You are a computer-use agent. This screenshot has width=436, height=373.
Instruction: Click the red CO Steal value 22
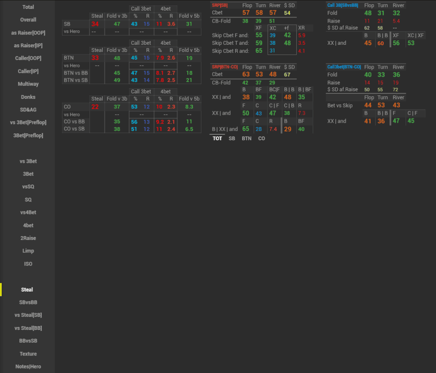pos(95,107)
